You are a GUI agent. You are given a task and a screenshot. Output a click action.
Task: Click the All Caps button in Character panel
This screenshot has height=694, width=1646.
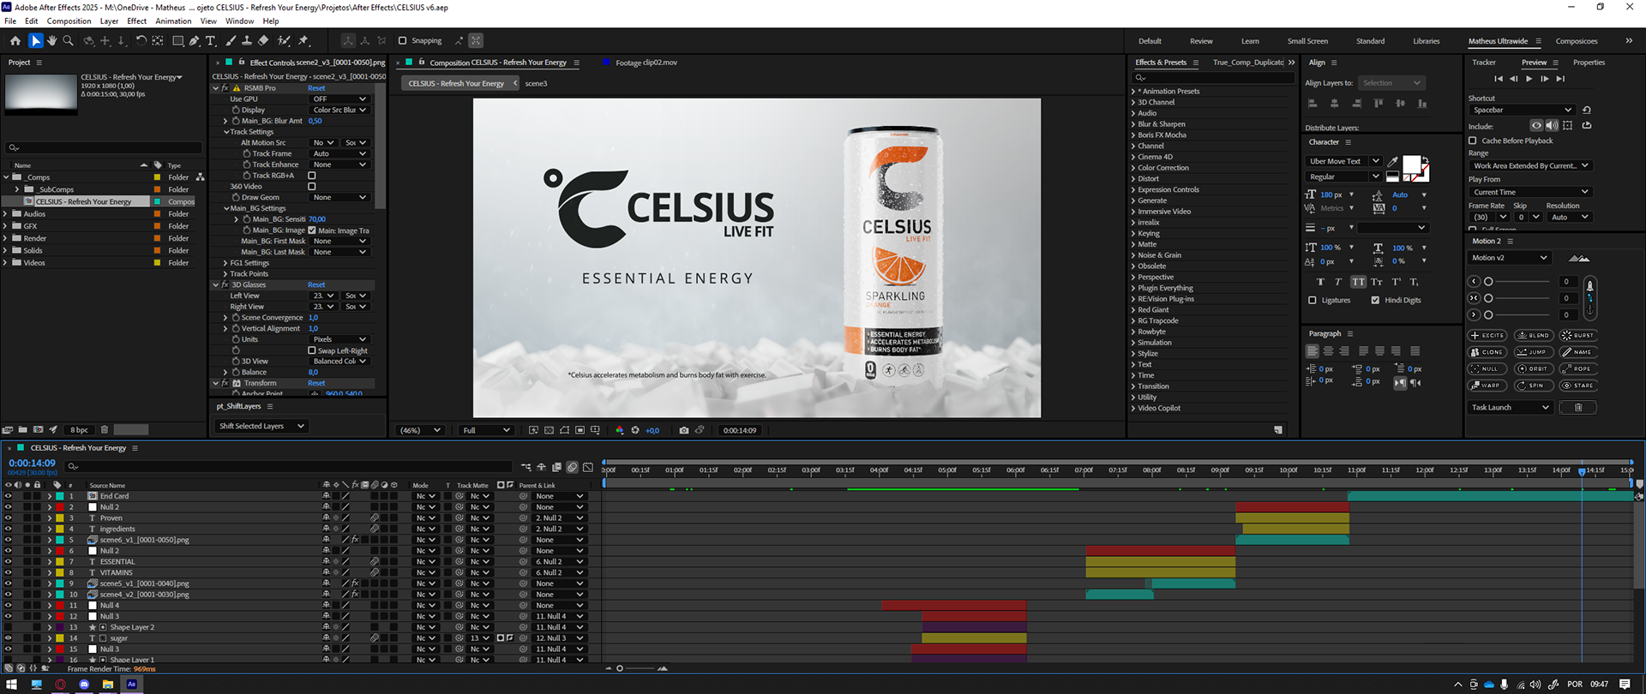pyautogui.click(x=1358, y=282)
